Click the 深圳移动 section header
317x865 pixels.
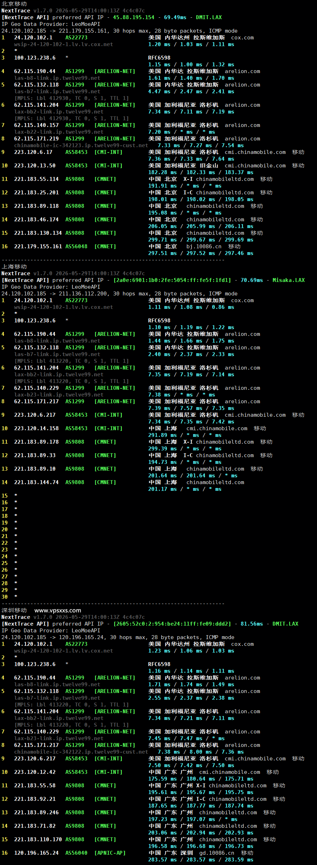tap(14, 610)
